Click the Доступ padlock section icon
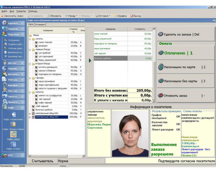 click(x=5, y=63)
